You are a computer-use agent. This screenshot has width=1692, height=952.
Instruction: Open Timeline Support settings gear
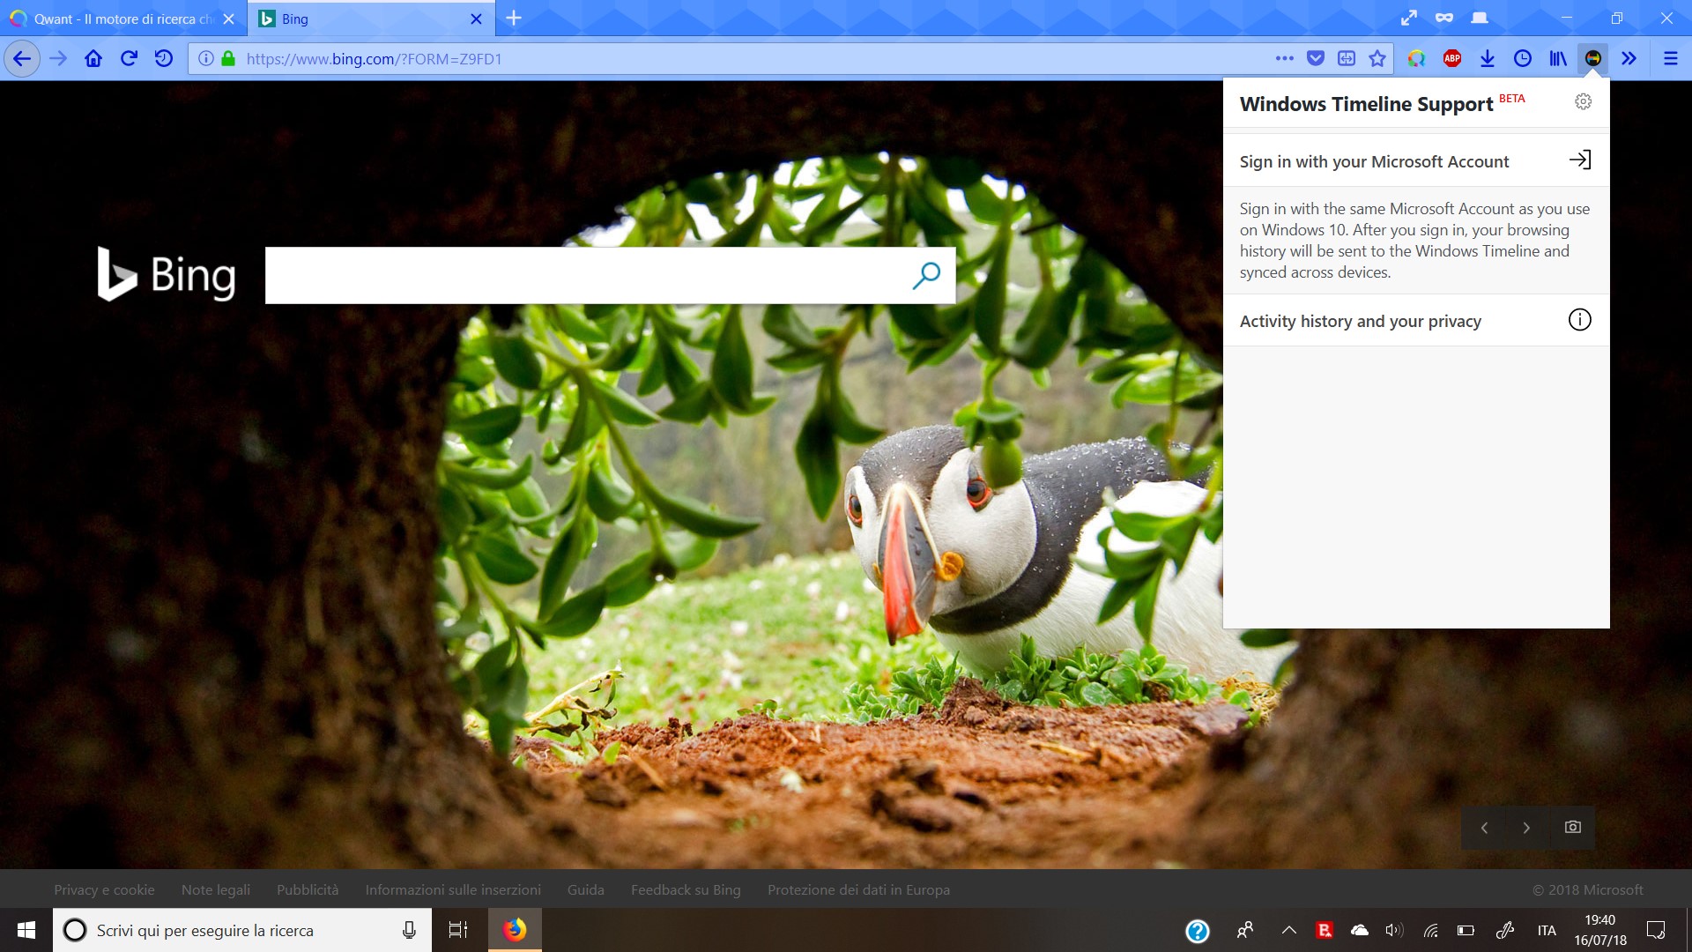pos(1584,101)
